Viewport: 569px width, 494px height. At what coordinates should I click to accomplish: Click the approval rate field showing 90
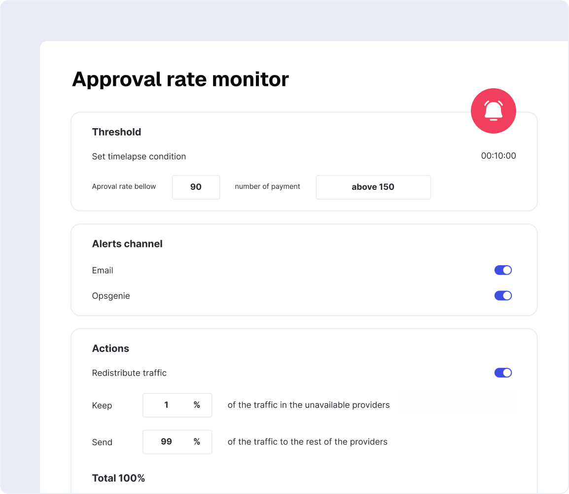[x=196, y=187]
